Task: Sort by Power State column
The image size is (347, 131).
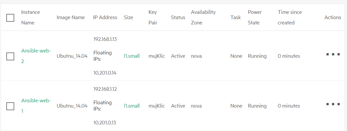Action: (x=255, y=17)
